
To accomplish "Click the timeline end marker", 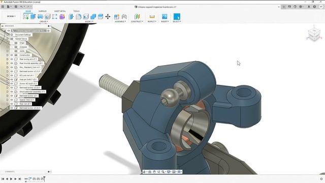I will coord(44,178).
